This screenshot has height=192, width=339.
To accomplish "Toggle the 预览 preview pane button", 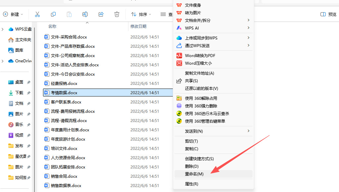I will pos(328,14).
